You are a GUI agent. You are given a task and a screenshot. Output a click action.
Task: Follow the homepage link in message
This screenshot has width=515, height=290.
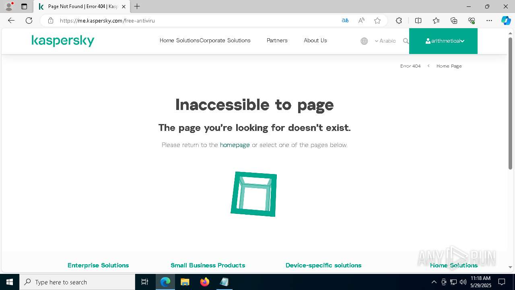tap(235, 145)
